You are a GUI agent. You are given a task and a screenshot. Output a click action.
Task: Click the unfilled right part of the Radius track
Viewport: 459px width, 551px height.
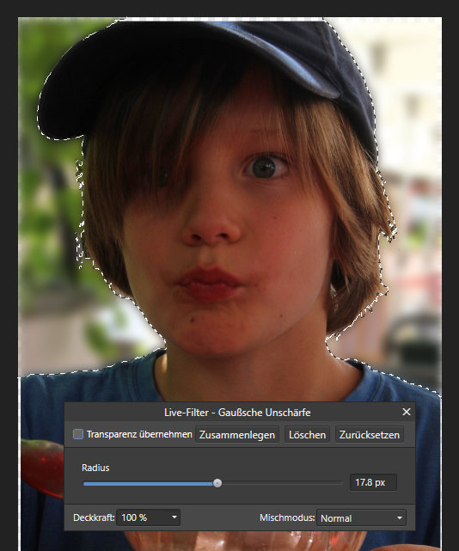[282, 484]
